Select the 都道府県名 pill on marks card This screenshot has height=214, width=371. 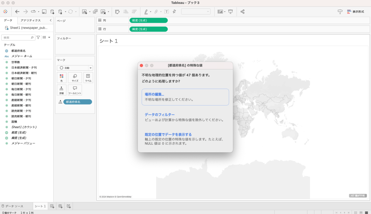click(x=78, y=102)
